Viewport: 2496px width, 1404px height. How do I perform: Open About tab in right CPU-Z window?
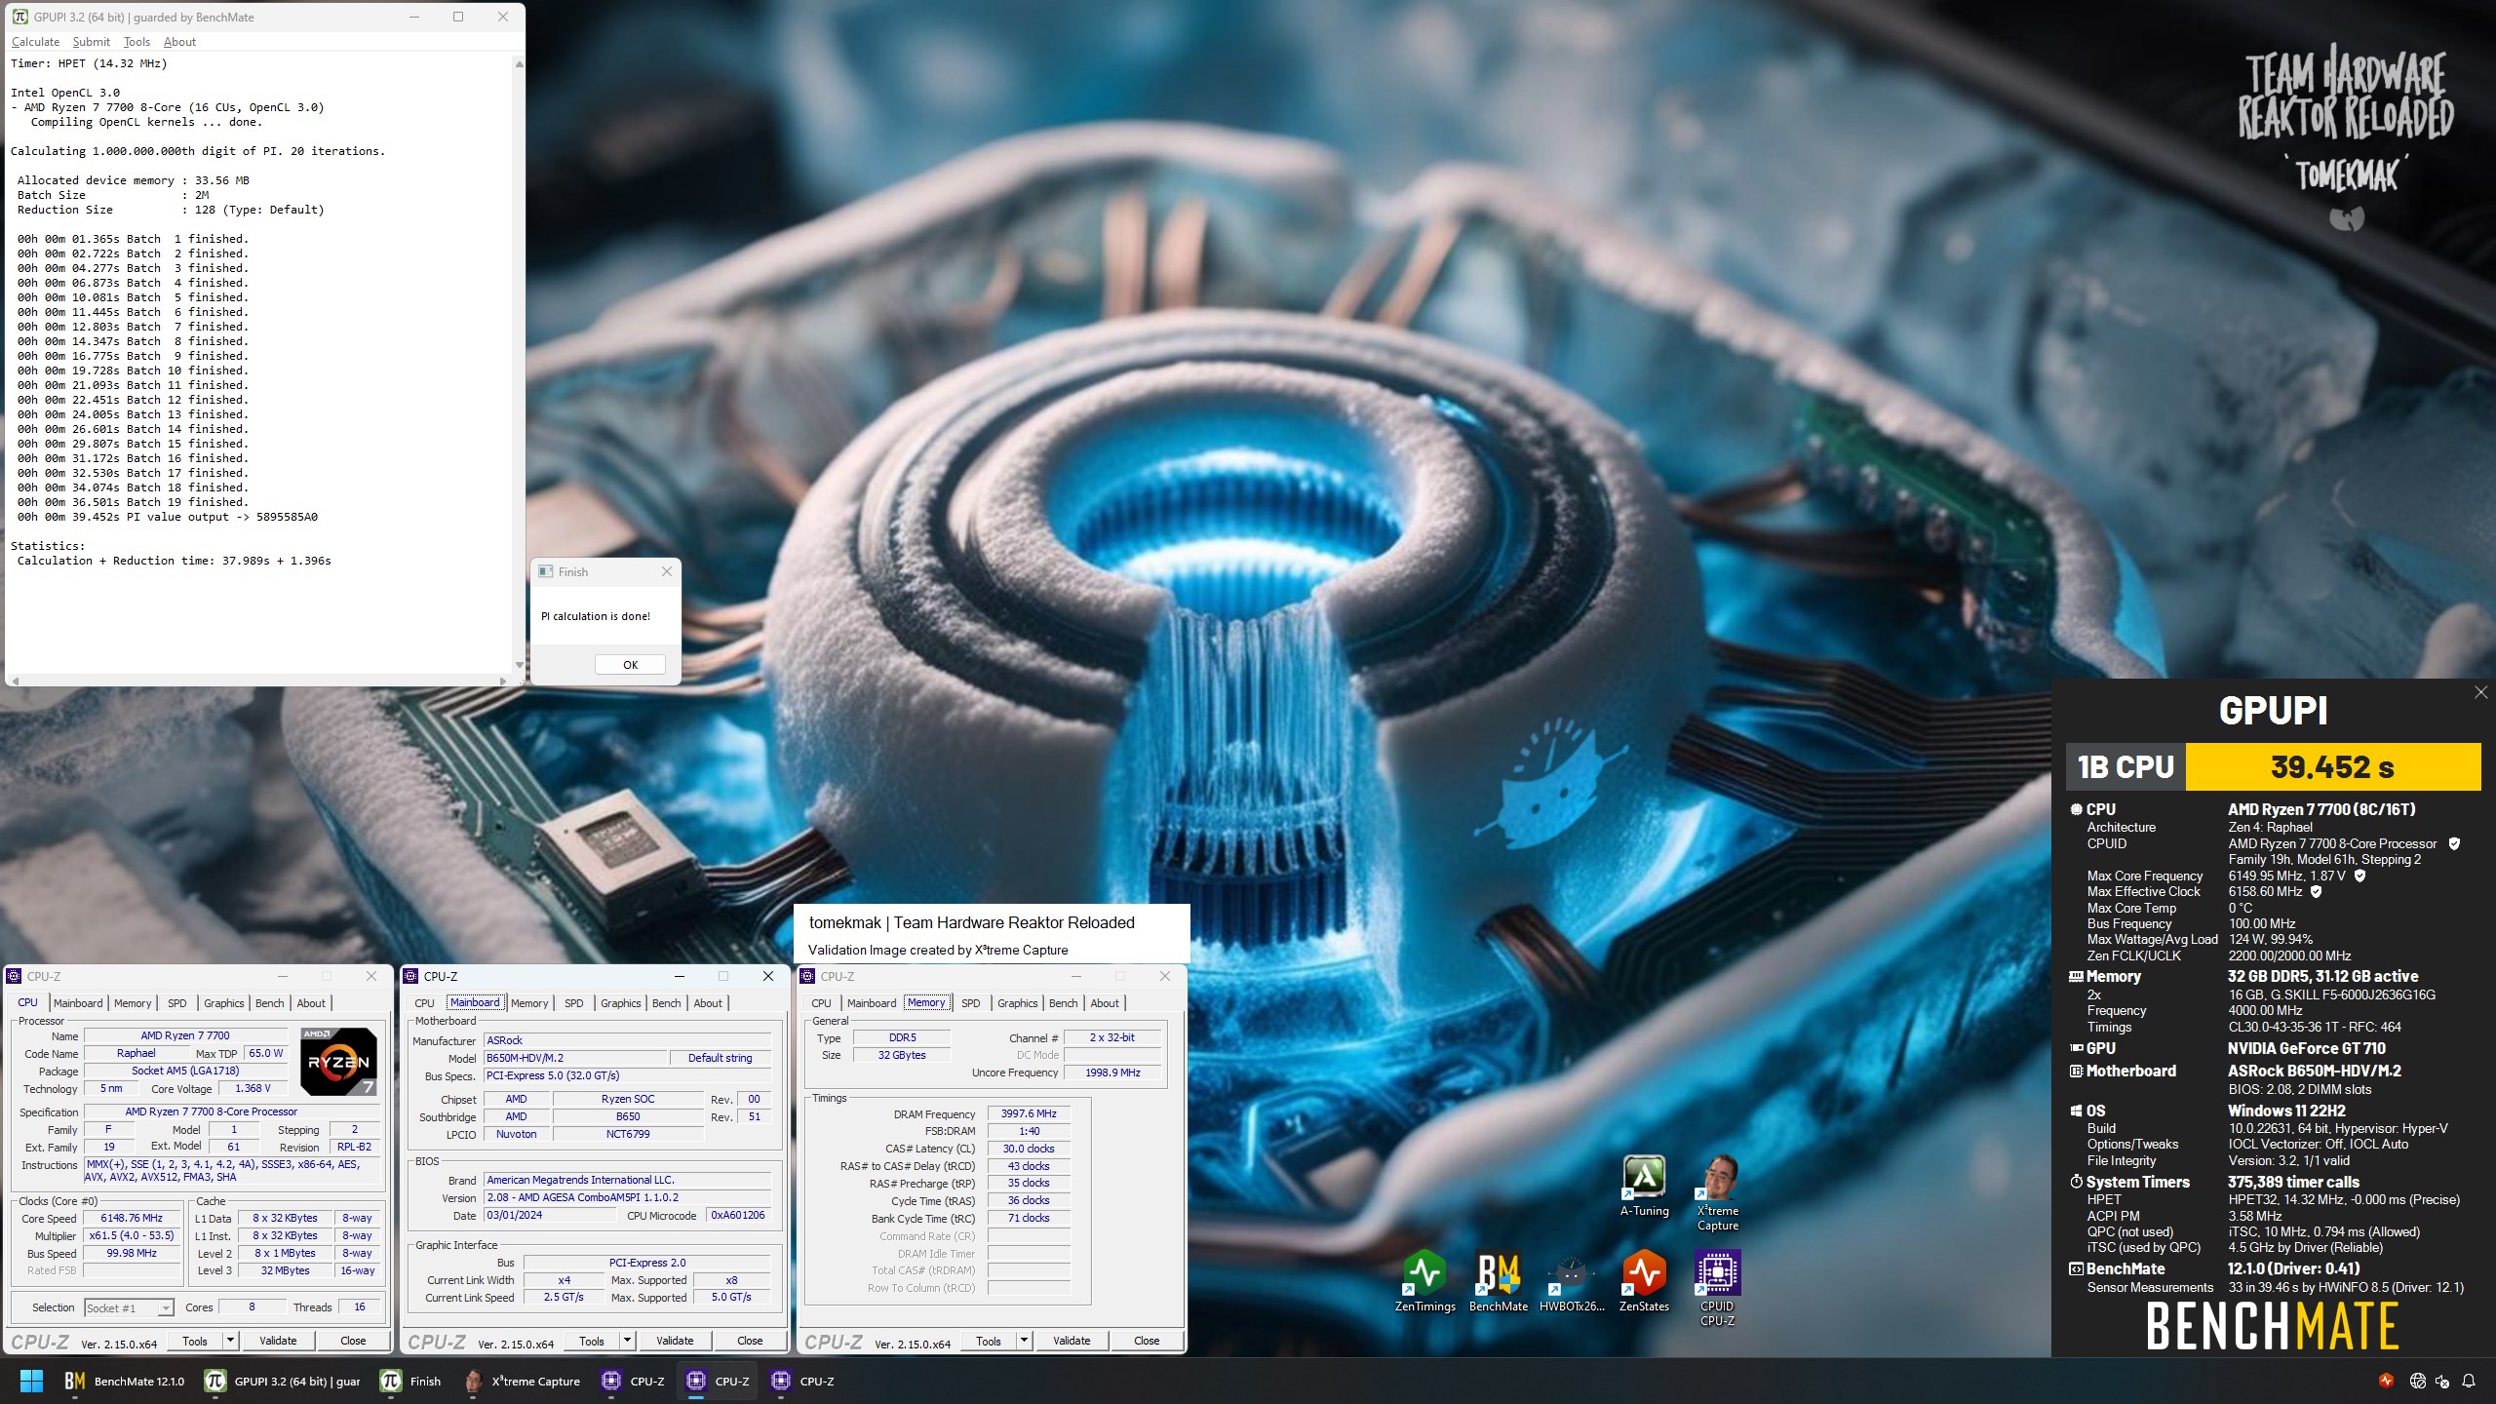click(1105, 1003)
